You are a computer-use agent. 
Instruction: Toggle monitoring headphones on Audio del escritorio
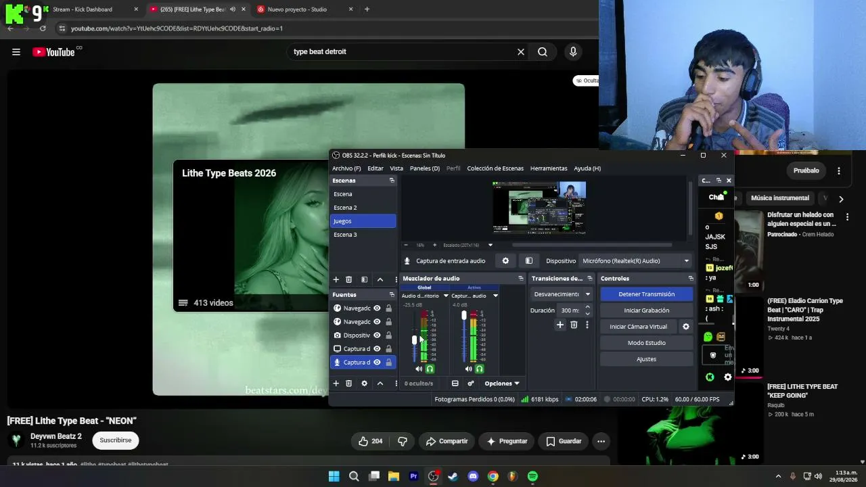click(x=430, y=369)
